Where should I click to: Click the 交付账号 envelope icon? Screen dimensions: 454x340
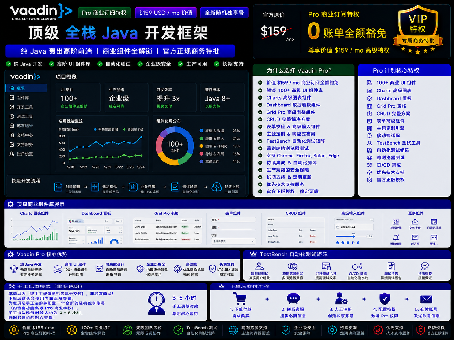click(x=426, y=299)
